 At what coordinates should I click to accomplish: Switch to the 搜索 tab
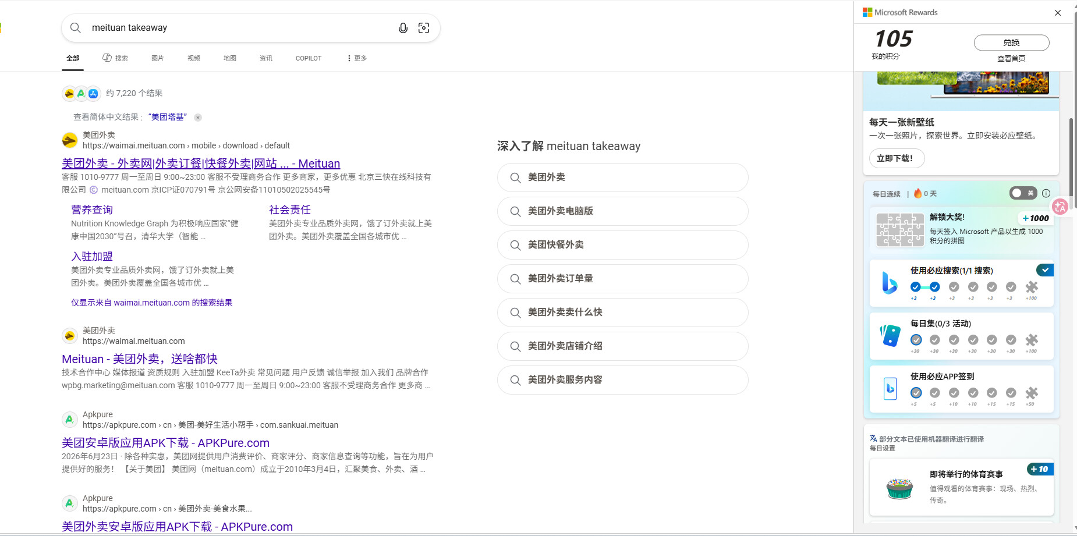tap(115, 58)
